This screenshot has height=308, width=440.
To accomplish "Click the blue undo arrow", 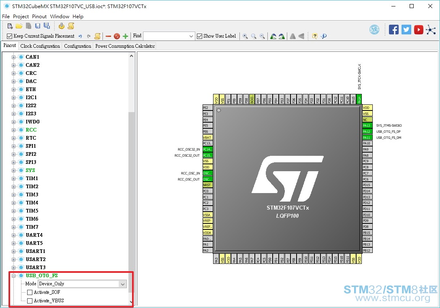I will point(80,36).
